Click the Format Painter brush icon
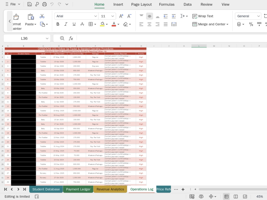The width and height of the screenshot is (267, 200). (x=16, y=17)
